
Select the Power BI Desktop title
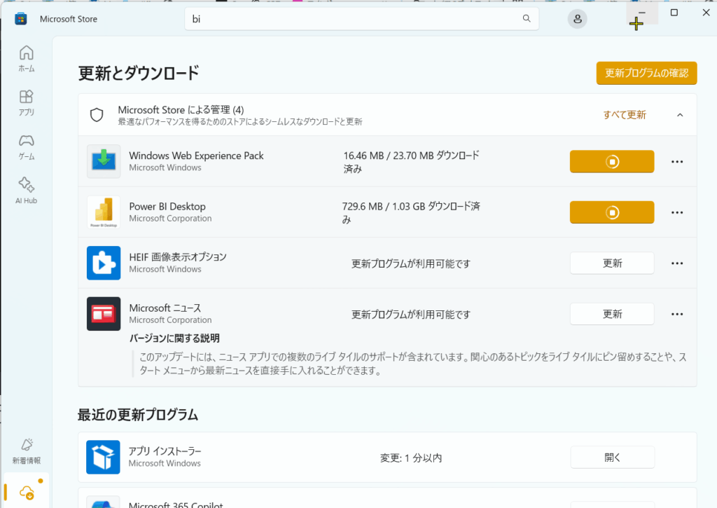(x=167, y=207)
